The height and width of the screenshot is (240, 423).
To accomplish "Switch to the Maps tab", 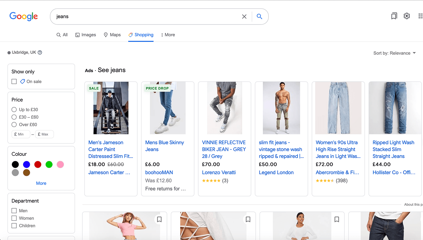I will (x=112, y=35).
